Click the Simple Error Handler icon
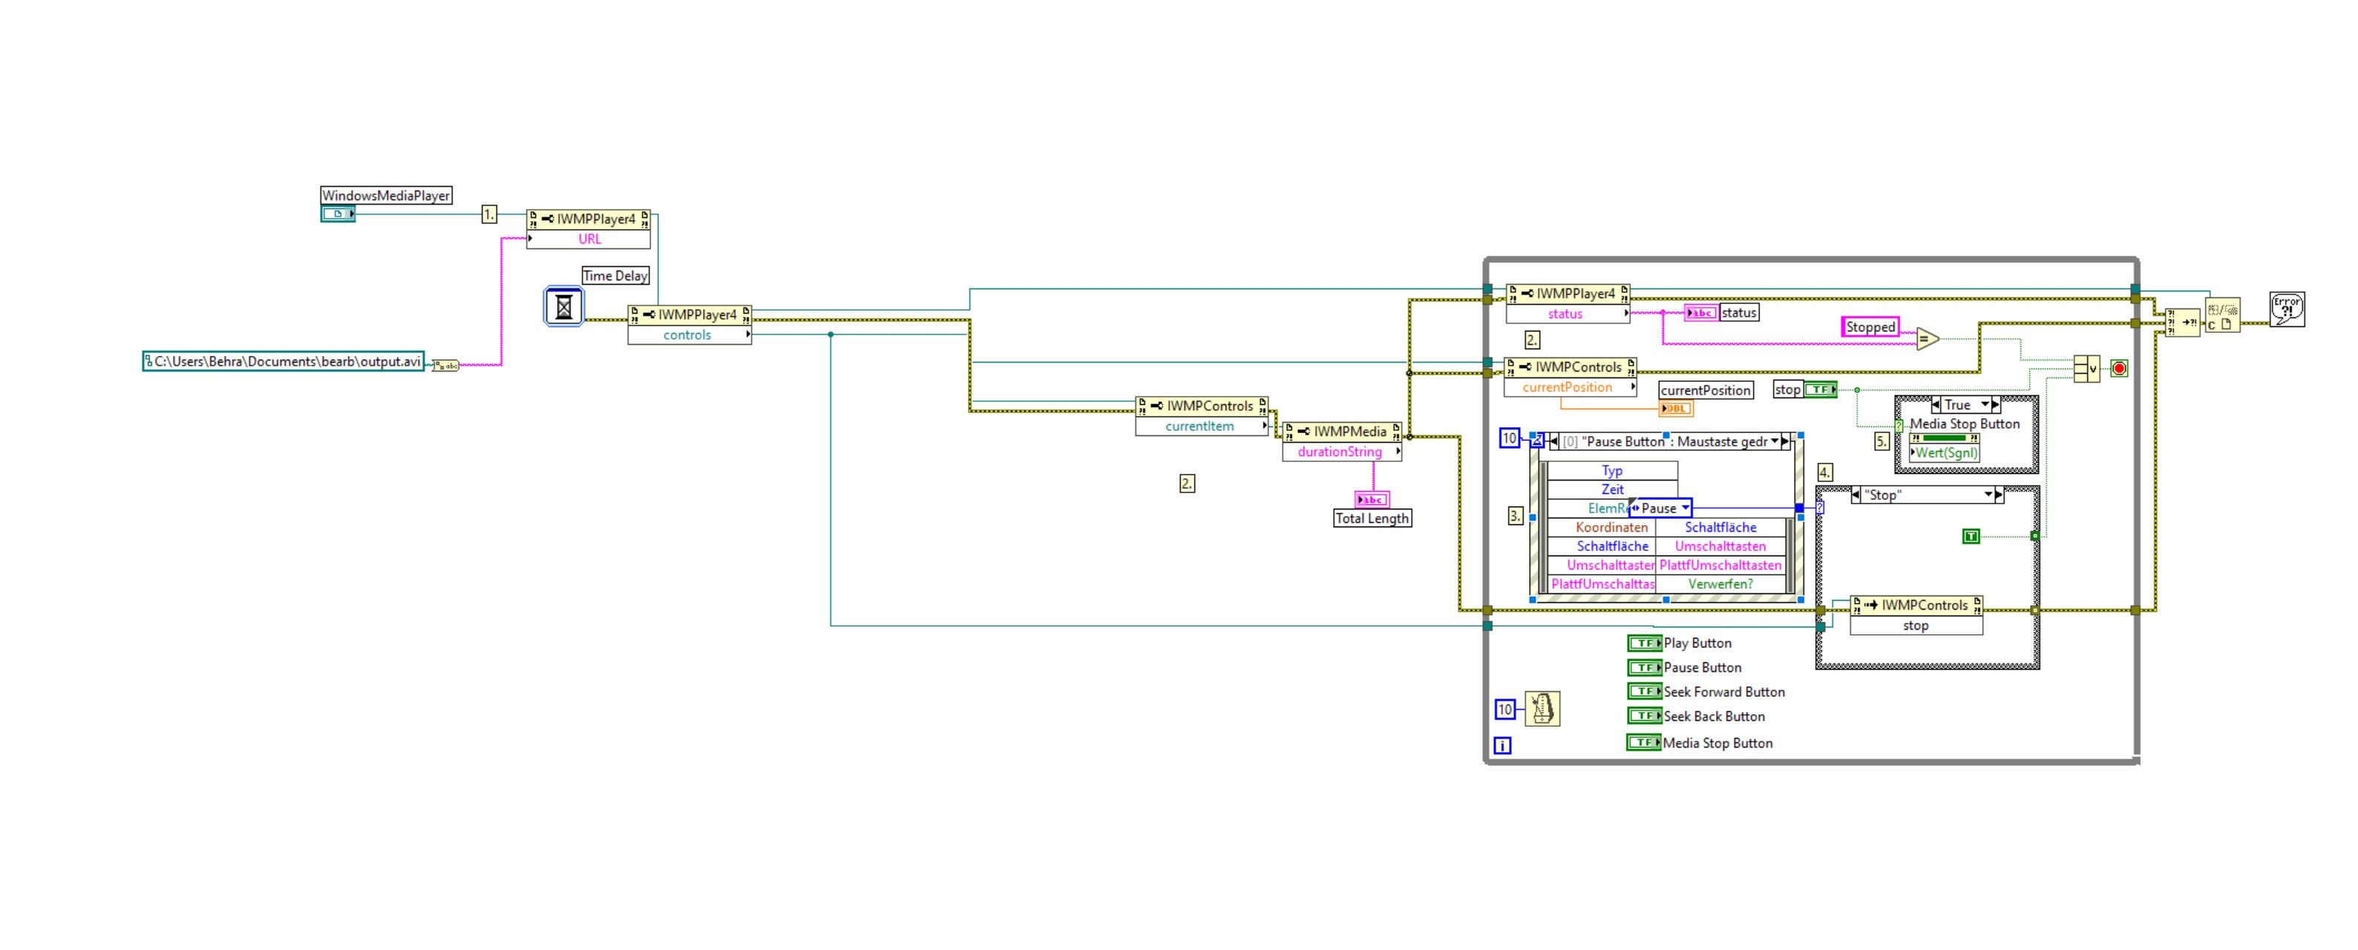This screenshot has width=2358, height=950. tap(2287, 309)
